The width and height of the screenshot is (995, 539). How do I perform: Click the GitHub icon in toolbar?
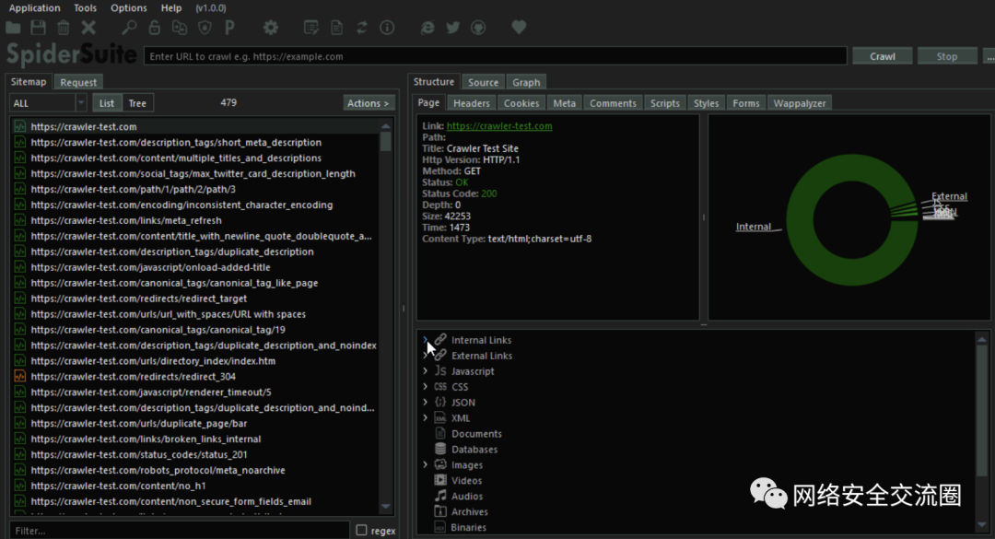[x=478, y=28]
